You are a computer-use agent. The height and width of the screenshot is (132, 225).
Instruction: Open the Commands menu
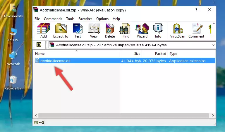53,19
